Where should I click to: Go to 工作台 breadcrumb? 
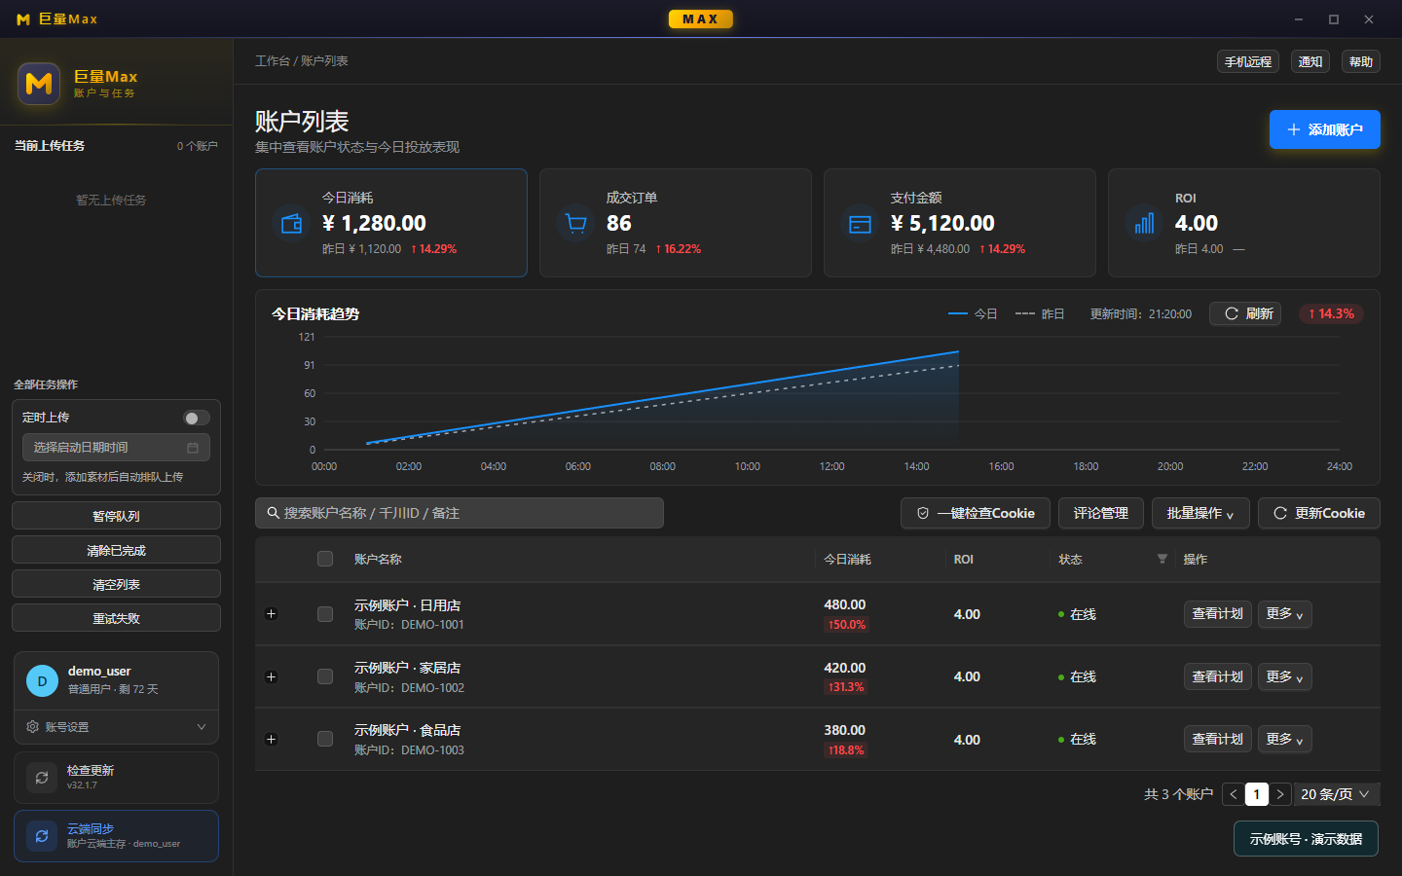click(273, 61)
